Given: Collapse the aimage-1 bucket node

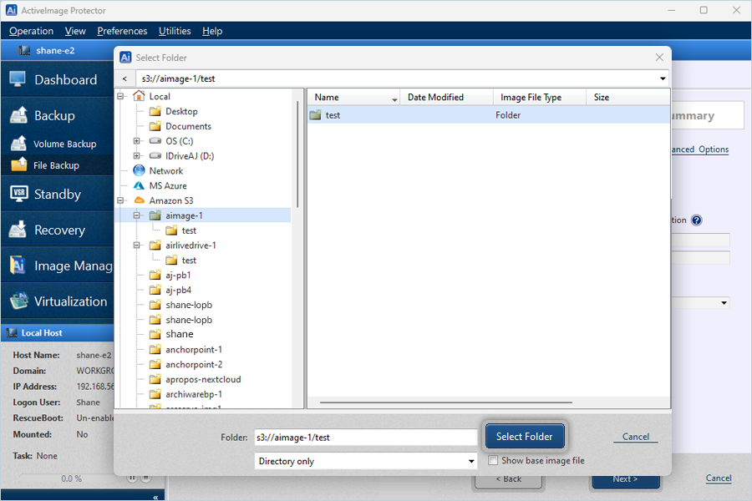Looking at the screenshot, I should pyautogui.click(x=137, y=215).
